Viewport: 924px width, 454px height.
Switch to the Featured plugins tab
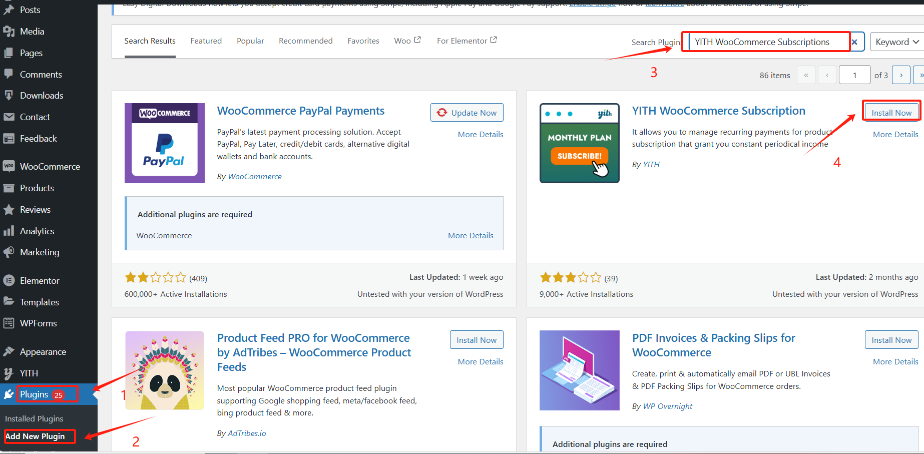click(206, 41)
